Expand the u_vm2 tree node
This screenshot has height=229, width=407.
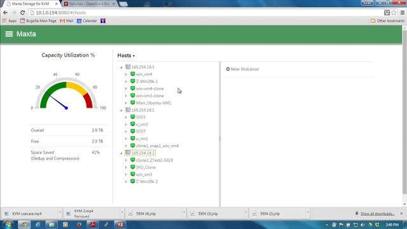pos(126,125)
